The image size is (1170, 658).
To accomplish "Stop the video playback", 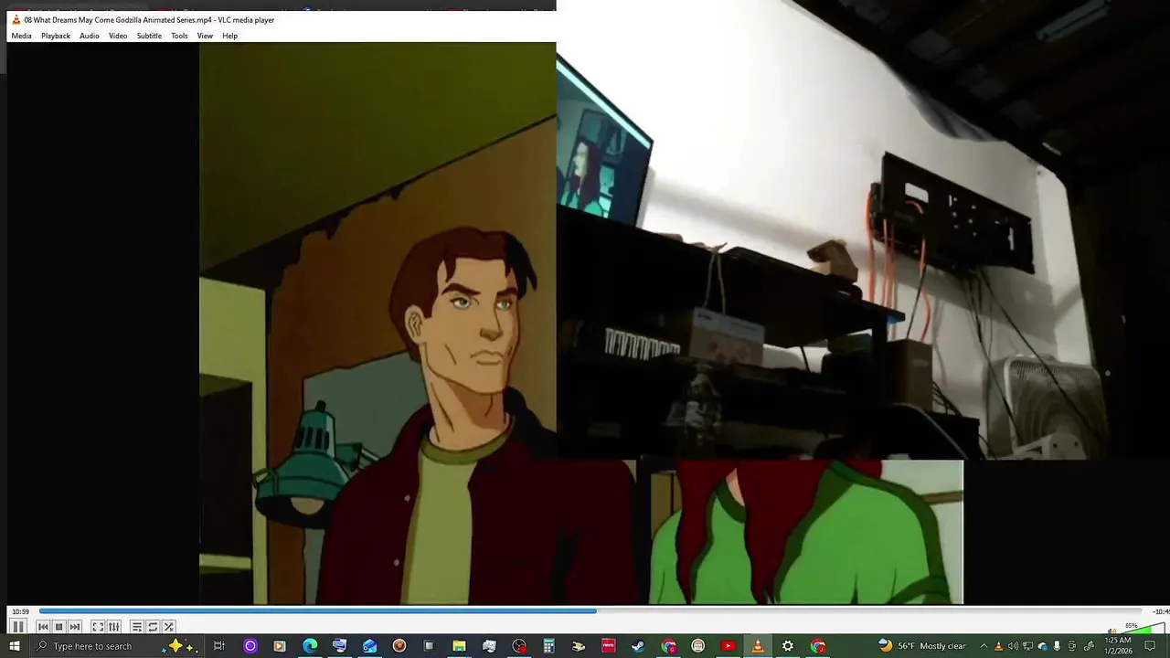I will click(58, 627).
